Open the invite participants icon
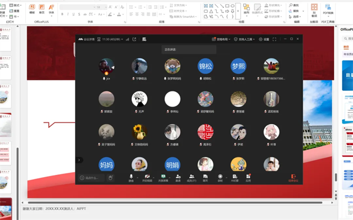This screenshot has width=353, height=220. (x=178, y=178)
